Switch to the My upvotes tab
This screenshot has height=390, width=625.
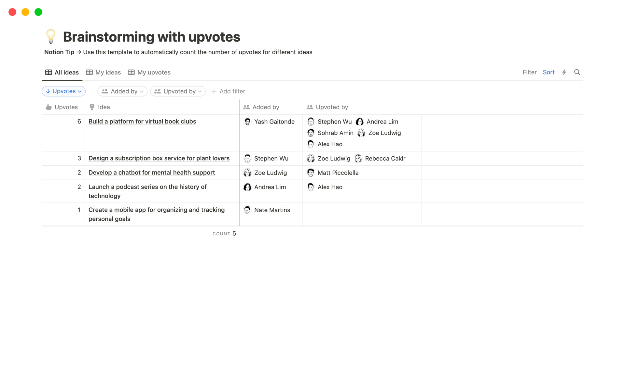click(149, 72)
